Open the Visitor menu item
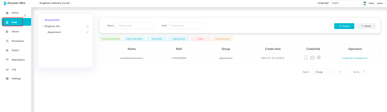 point(16,50)
